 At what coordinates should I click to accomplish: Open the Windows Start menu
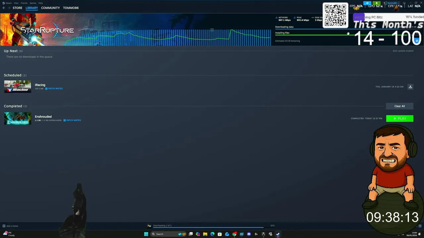tap(146, 234)
